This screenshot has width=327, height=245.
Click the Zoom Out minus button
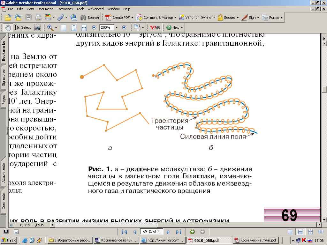tap(94, 27)
